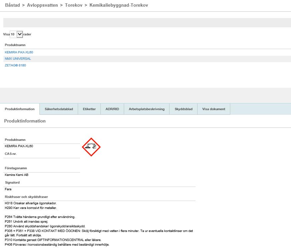Click the rows count field showing 10

[13, 34]
